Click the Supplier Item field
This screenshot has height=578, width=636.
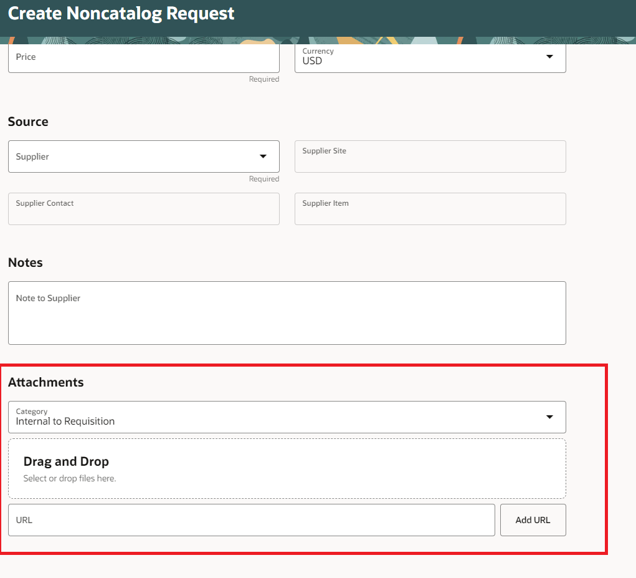430,209
